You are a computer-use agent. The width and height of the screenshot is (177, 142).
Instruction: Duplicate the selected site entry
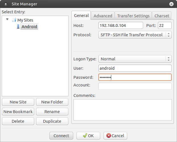(x=52, y=121)
